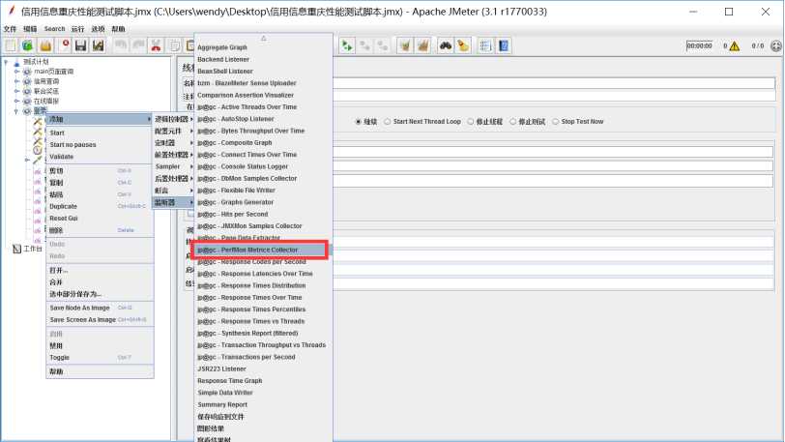Click the yellow warning triangle log icon

735,46
